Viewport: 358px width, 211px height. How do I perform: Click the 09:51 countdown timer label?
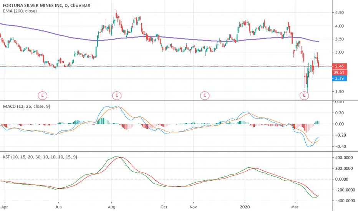coord(339,72)
